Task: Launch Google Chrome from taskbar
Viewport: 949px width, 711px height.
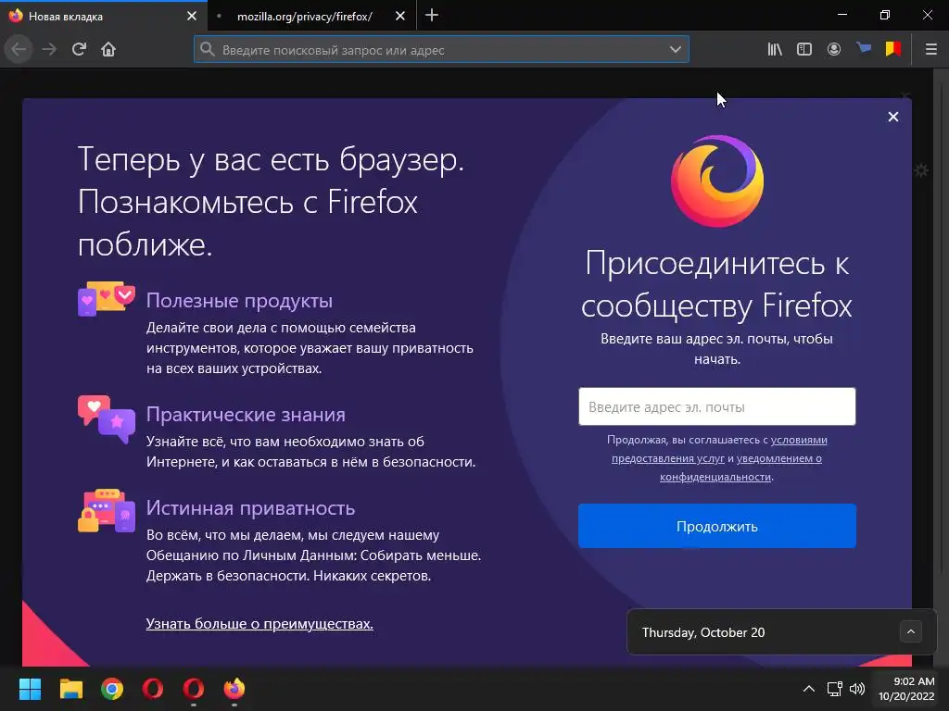Action: (x=112, y=689)
